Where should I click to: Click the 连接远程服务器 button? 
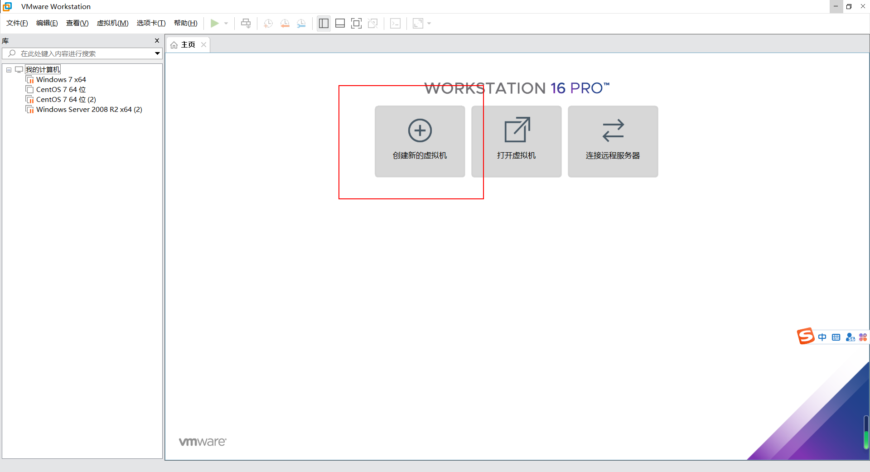tap(613, 141)
